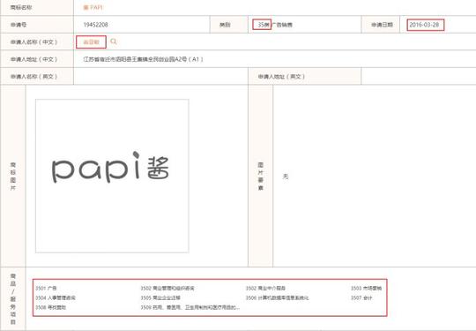Click the small icon before the PAPI name
Viewport: 476px width, 331px height.
86,7
